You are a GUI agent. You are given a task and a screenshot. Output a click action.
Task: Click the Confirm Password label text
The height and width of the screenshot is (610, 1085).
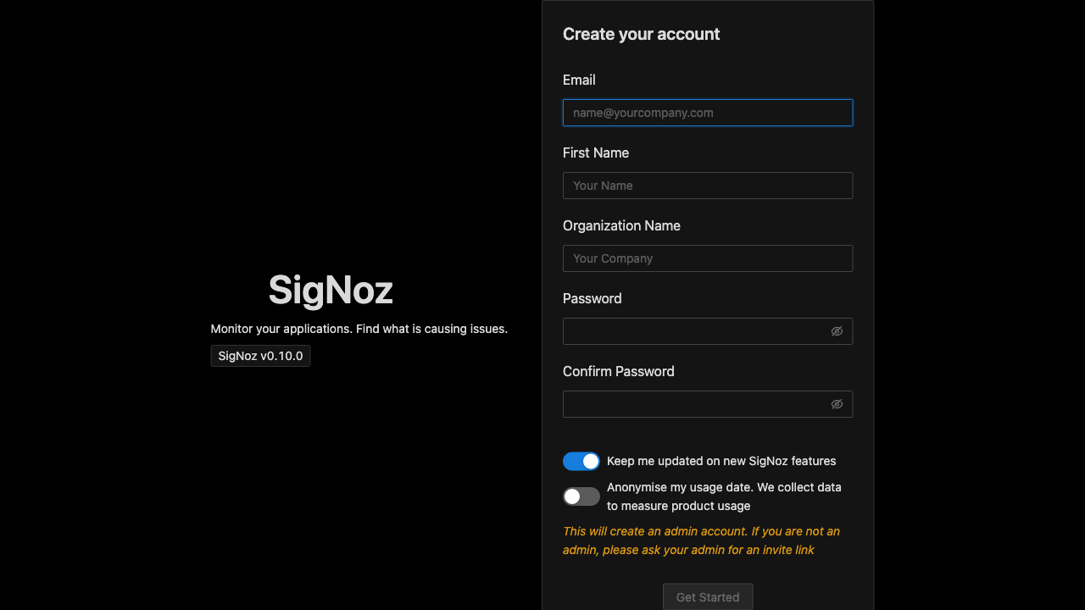[x=619, y=371]
